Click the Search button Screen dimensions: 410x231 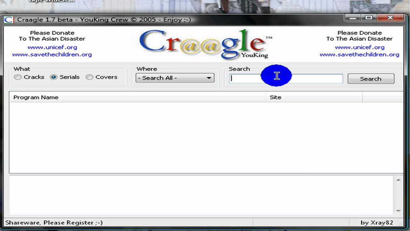tap(371, 79)
